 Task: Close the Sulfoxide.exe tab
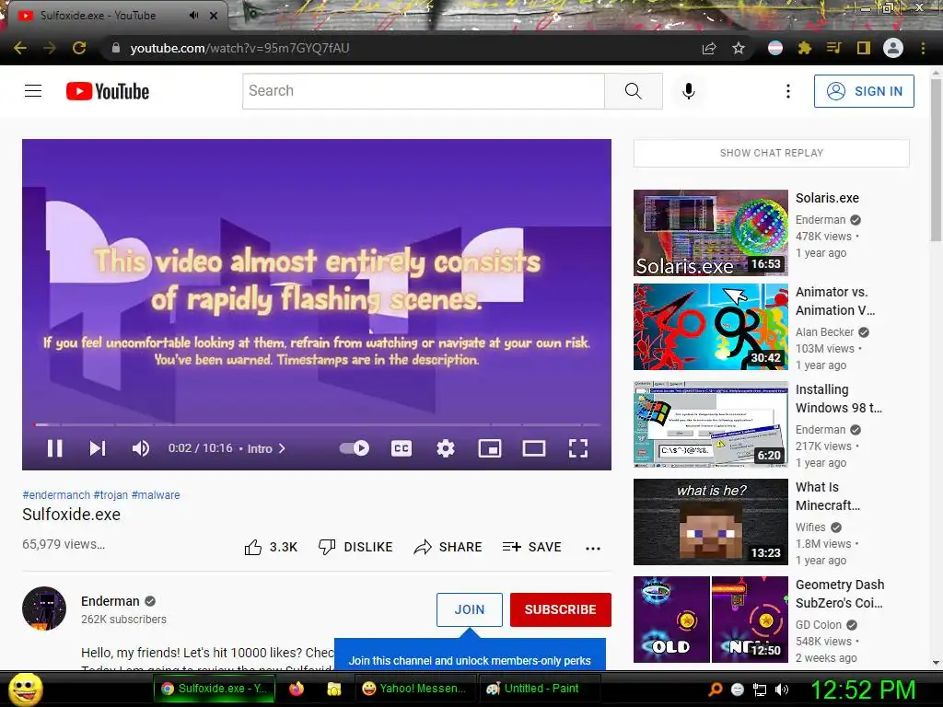(x=214, y=16)
